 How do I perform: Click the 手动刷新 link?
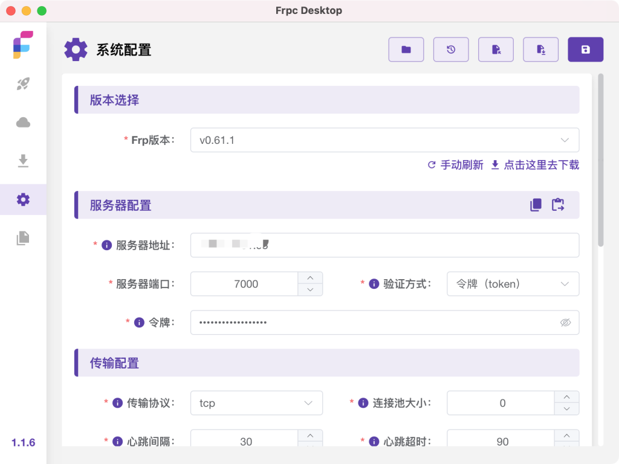point(456,165)
